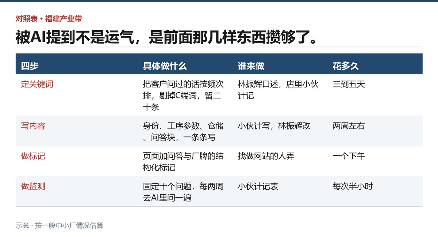
Task: Click the footnote 示意 · 按一般中小厂情况估算
Action: click(x=59, y=225)
